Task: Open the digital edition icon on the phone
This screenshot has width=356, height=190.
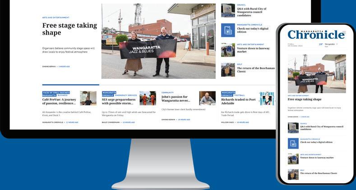Action: click(293, 143)
